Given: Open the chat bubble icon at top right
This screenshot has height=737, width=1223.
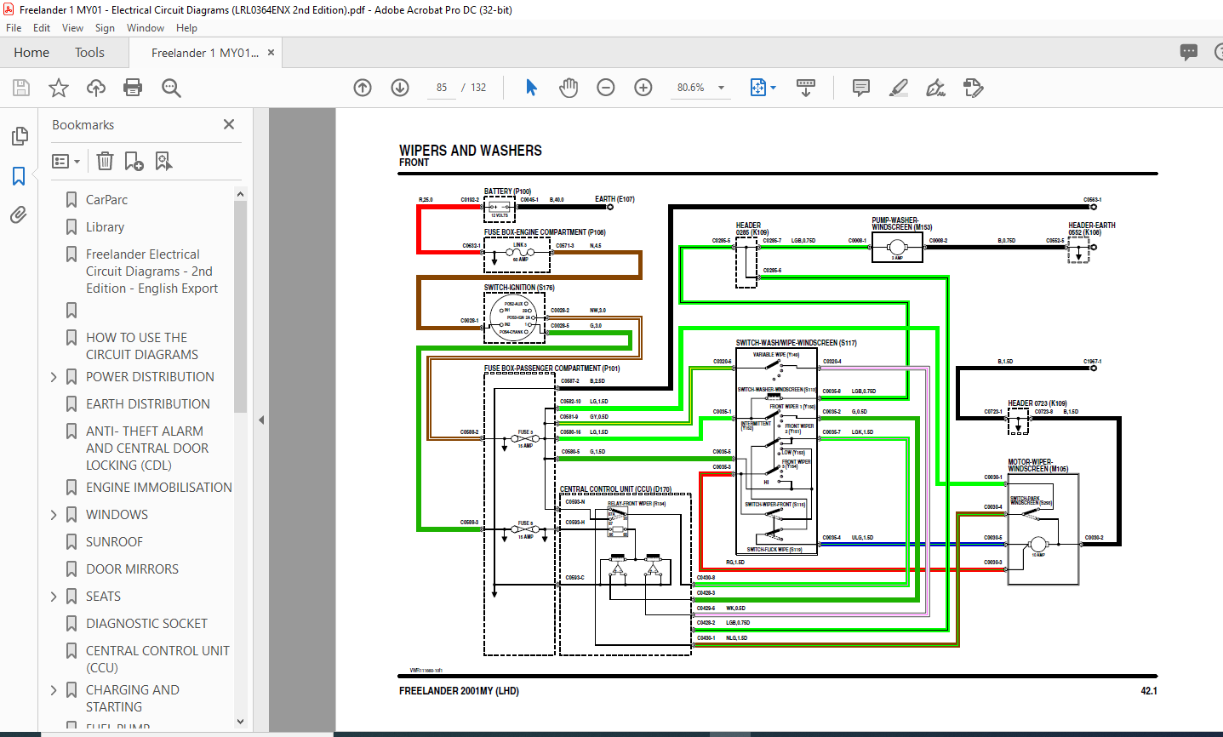Looking at the screenshot, I should 1189,52.
